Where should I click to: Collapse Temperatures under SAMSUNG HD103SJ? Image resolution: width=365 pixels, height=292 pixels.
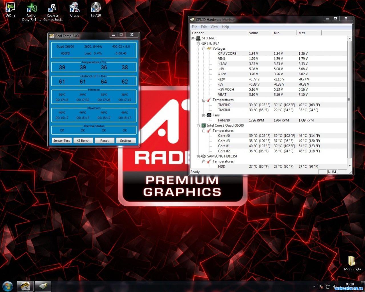(204, 162)
